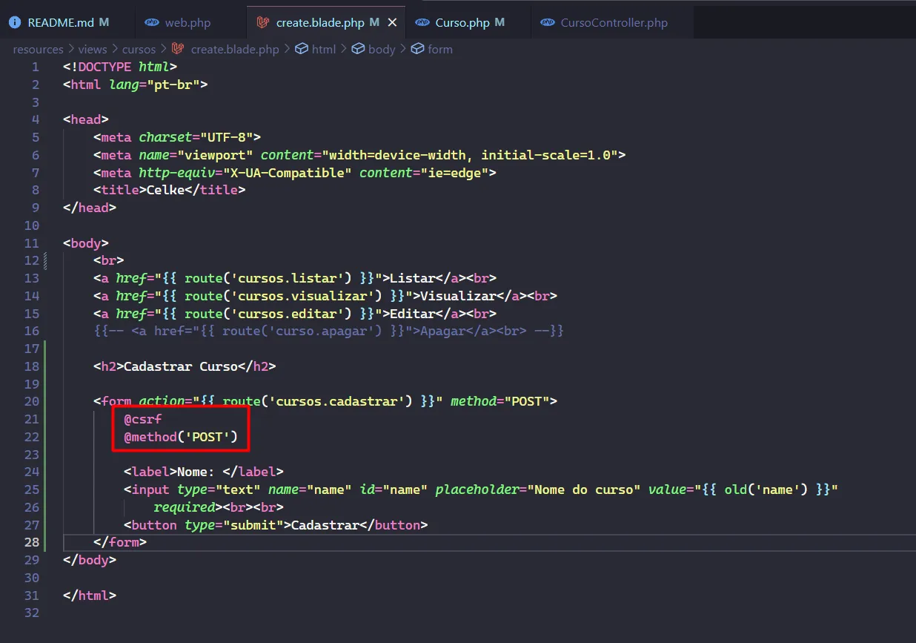The height and width of the screenshot is (643, 916).
Task: Click the Laravel icon on create.blade.php tab
Action: 262,22
